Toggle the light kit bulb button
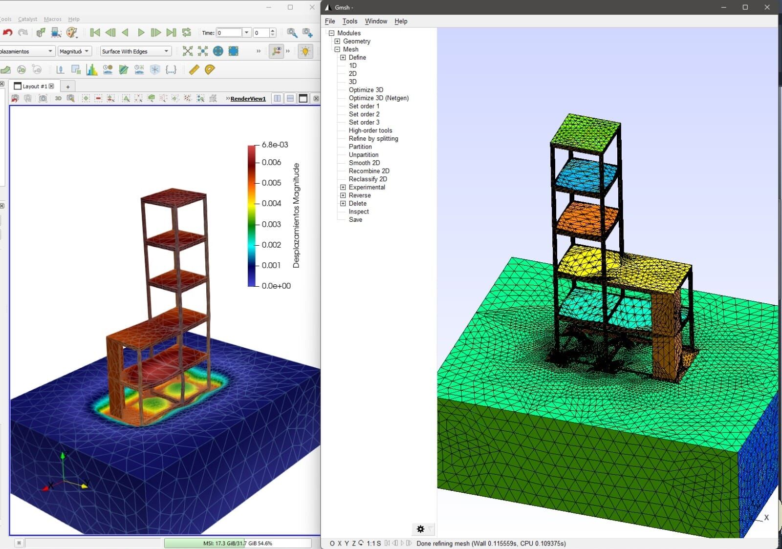 305,51
